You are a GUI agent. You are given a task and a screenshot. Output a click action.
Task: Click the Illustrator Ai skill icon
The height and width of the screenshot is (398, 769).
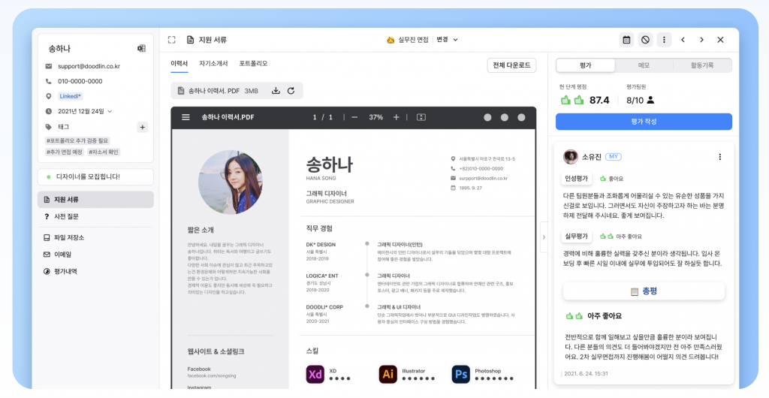coord(388,375)
